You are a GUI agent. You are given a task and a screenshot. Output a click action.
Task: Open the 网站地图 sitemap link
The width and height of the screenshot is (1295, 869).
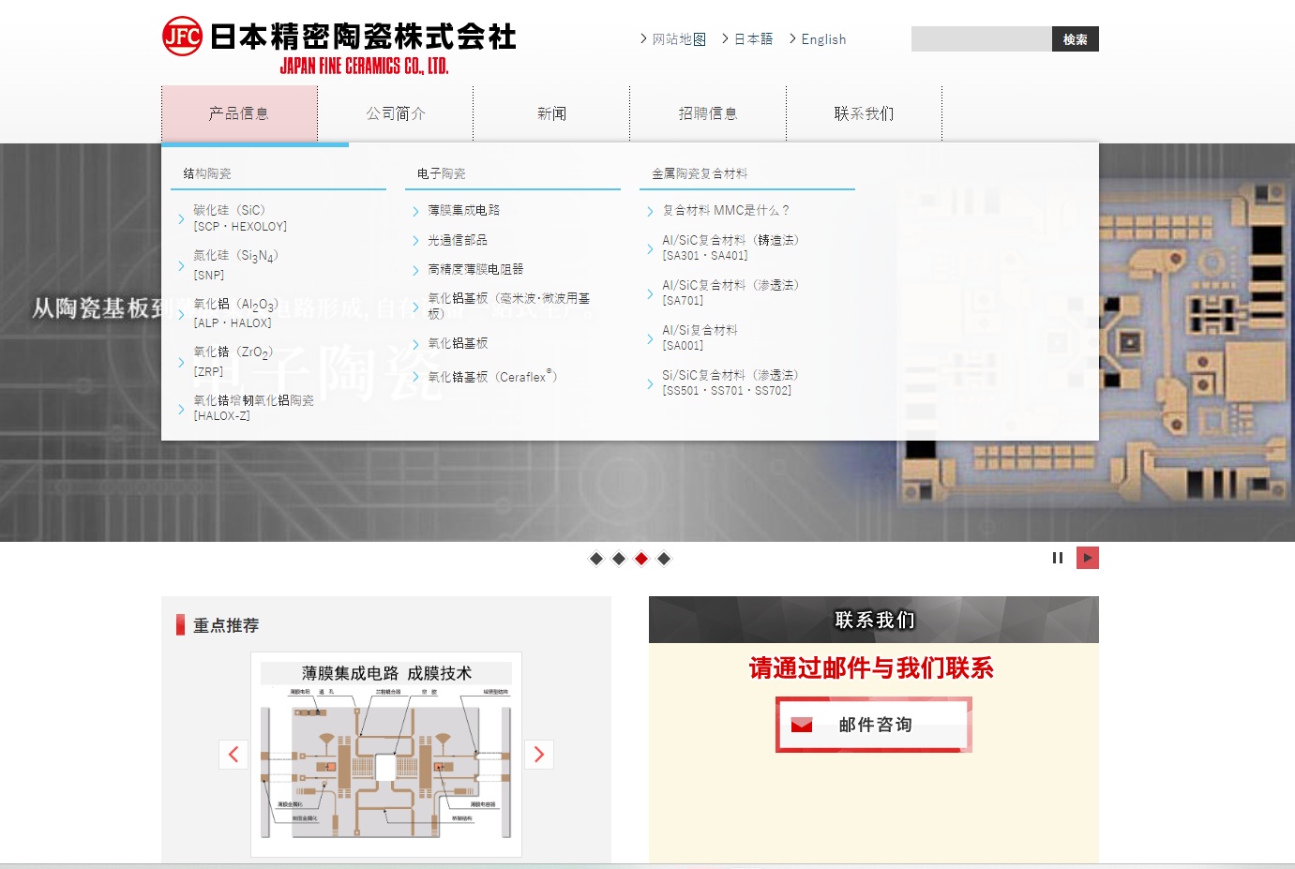coord(678,39)
